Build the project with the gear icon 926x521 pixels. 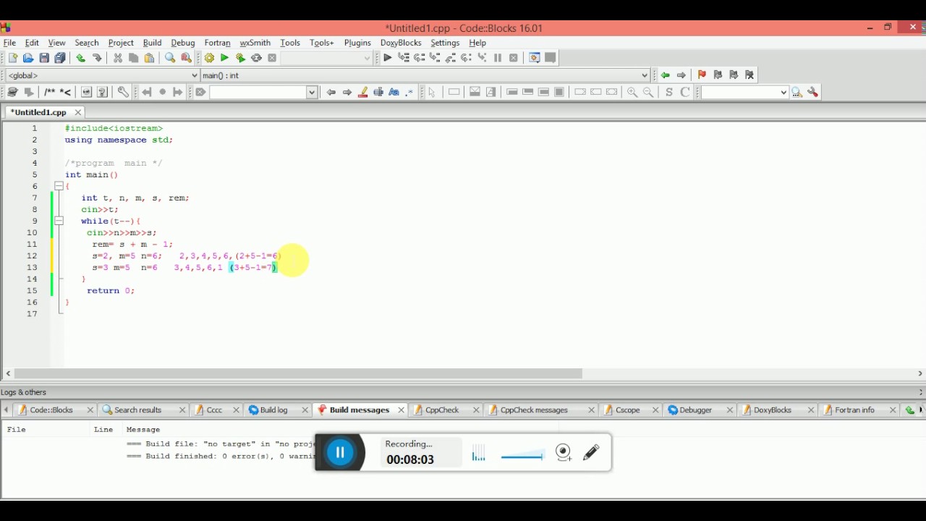click(209, 58)
